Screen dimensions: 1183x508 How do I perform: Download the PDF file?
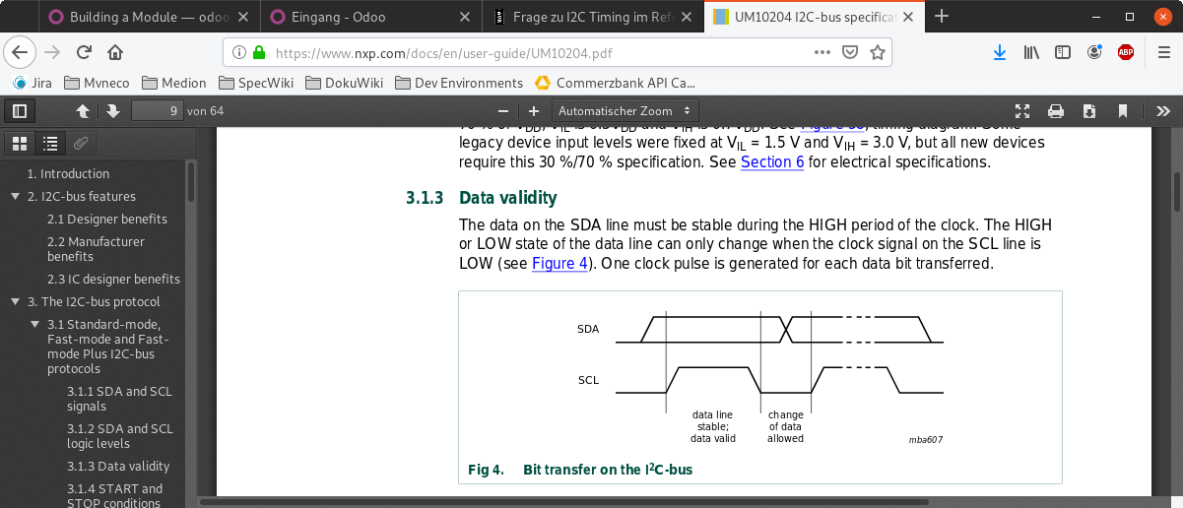(1089, 111)
